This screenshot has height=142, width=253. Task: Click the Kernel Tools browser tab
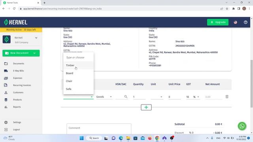(x=21, y=3)
